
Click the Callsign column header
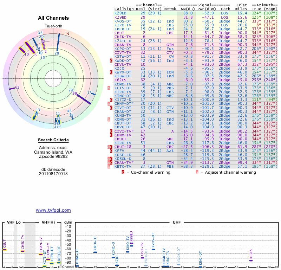[x=123, y=9]
